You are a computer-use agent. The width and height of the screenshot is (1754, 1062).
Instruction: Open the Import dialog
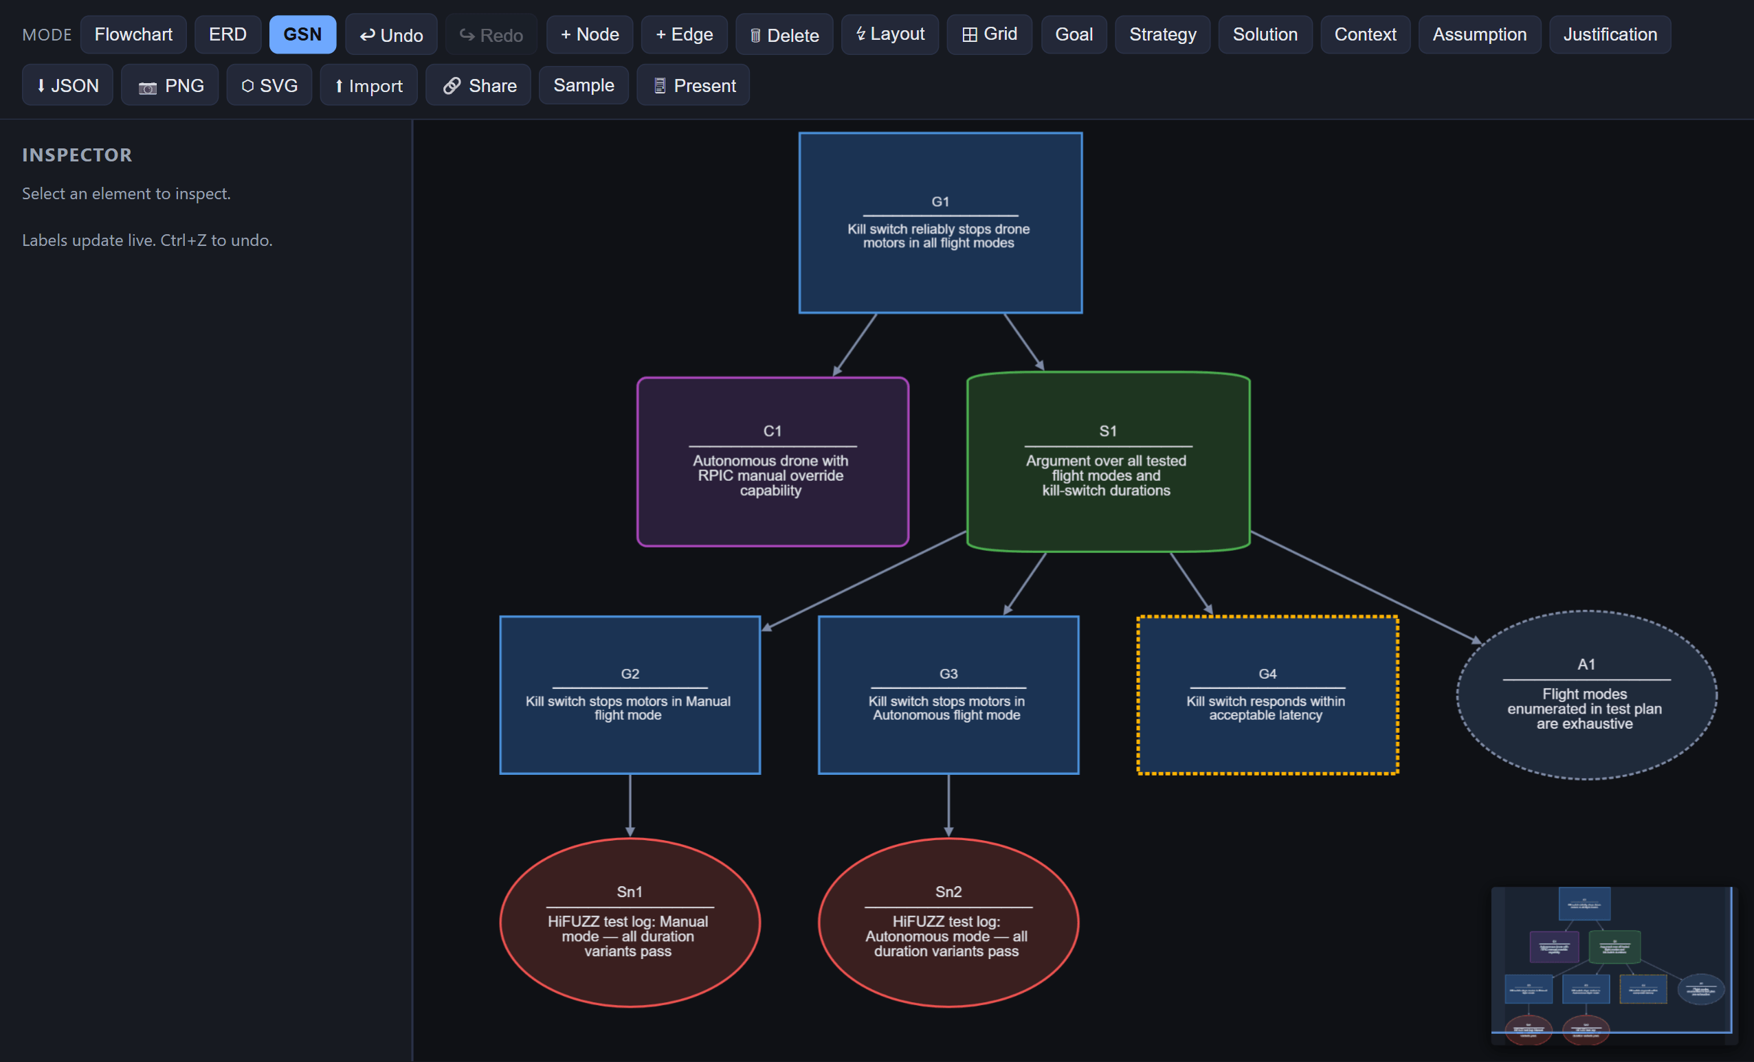pos(368,85)
